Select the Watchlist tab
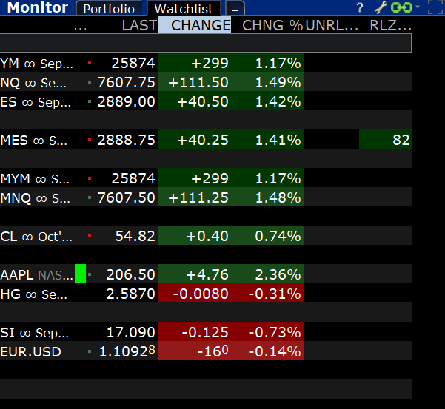The width and height of the screenshot is (445, 409). point(184,8)
